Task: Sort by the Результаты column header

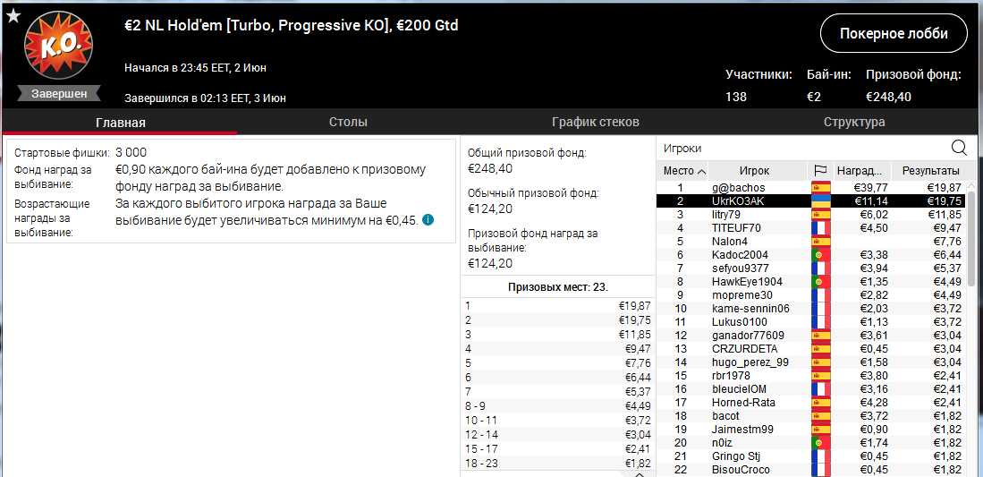Action: point(930,171)
